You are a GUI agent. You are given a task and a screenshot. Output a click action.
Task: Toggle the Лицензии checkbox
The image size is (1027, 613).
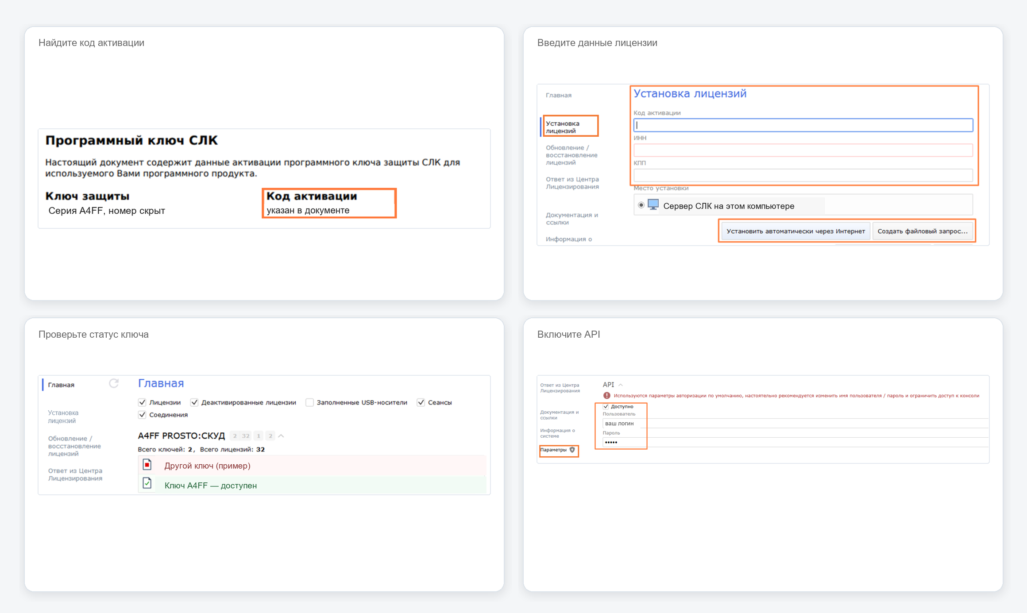coord(142,402)
